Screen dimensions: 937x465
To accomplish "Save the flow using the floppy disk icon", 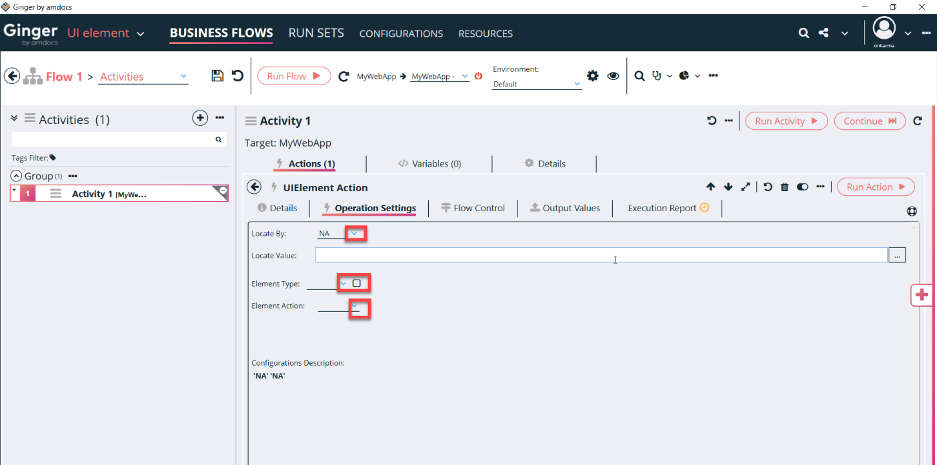I will [x=218, y=76].
